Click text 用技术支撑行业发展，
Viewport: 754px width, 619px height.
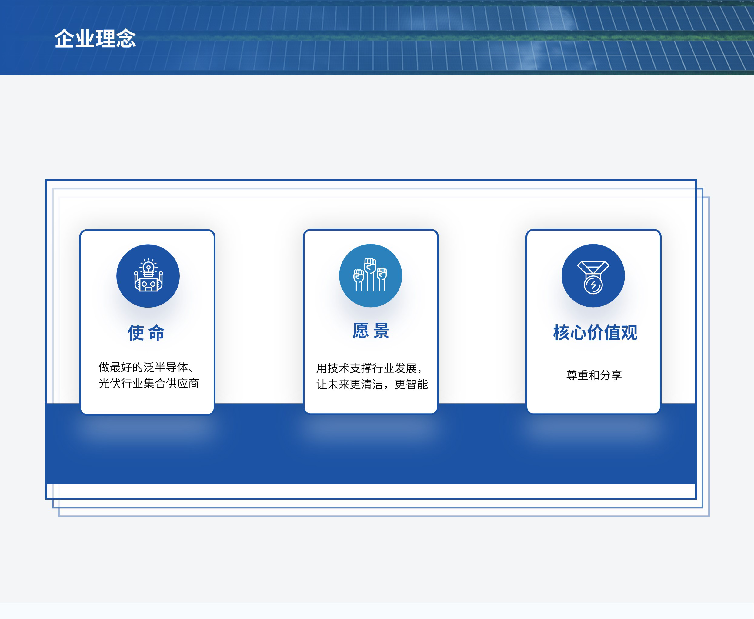pyautogui.click(x=369, y=368)
